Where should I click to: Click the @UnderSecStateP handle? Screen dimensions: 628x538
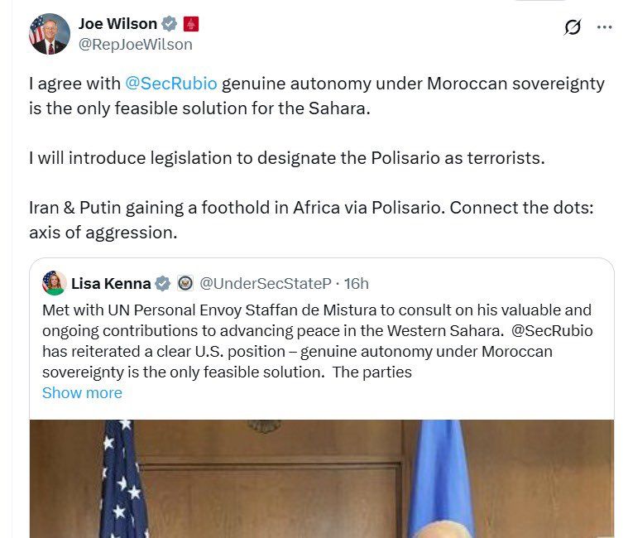(x=266, y=284)
